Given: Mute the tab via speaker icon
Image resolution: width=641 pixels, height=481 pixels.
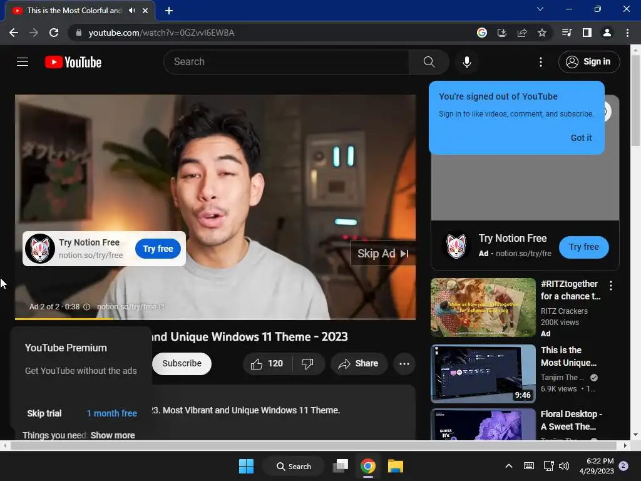Looking at the screenshot, I should click(x=131, y=11).
